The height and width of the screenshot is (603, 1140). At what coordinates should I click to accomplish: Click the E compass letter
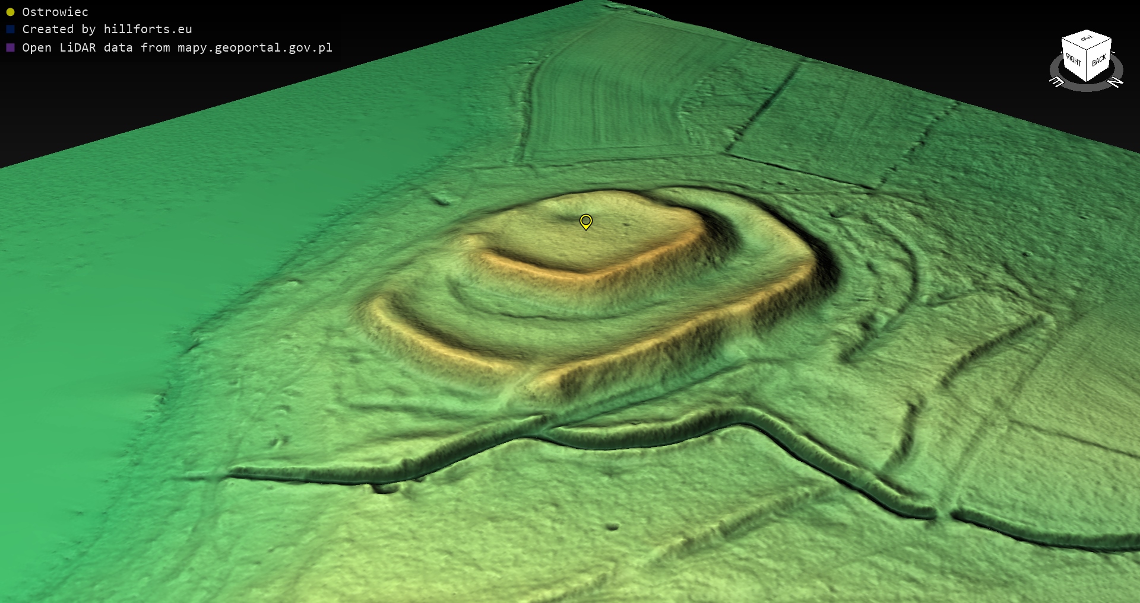(x=1057, y=82)
